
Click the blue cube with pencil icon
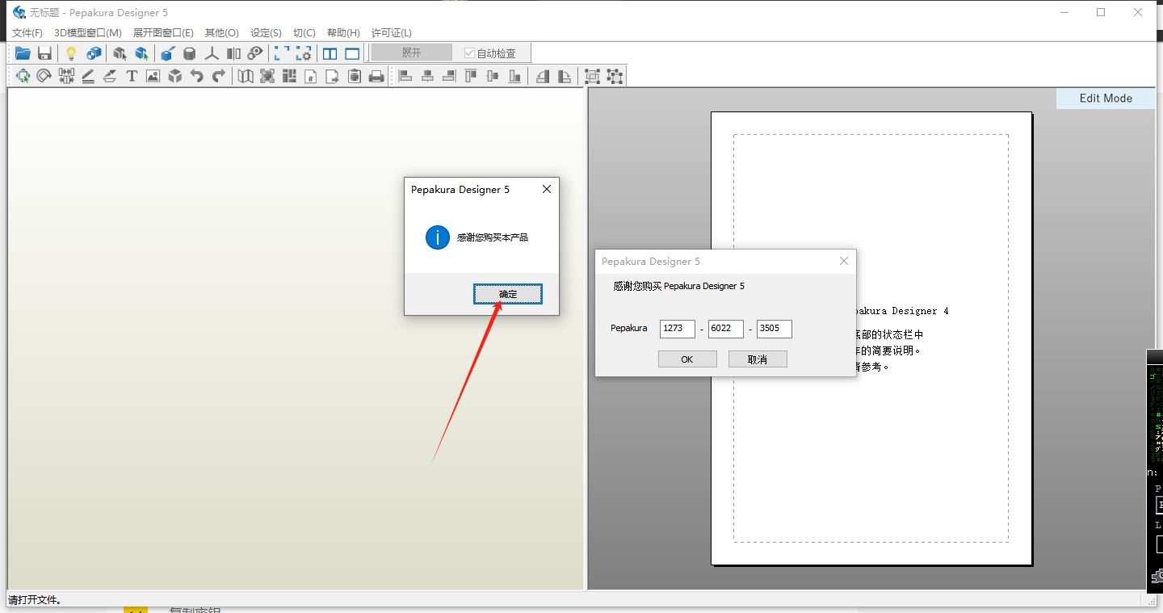(167, 53)
